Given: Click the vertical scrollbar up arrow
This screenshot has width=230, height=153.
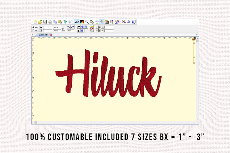Looking at the screenshot, I should click(x=197, y=38).
